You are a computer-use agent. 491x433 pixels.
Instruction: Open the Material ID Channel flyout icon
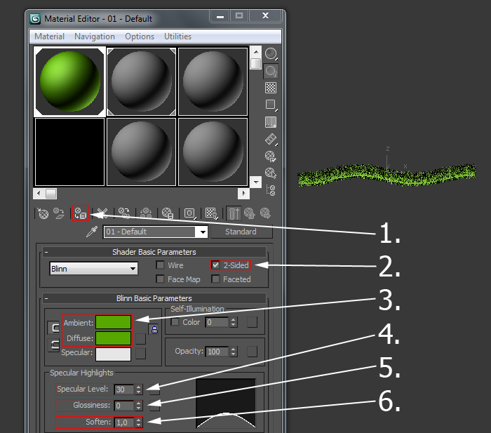tap(190, 213)
